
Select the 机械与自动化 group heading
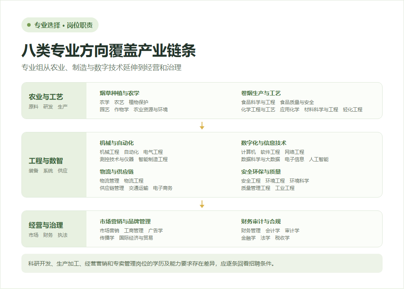(117, 143)
